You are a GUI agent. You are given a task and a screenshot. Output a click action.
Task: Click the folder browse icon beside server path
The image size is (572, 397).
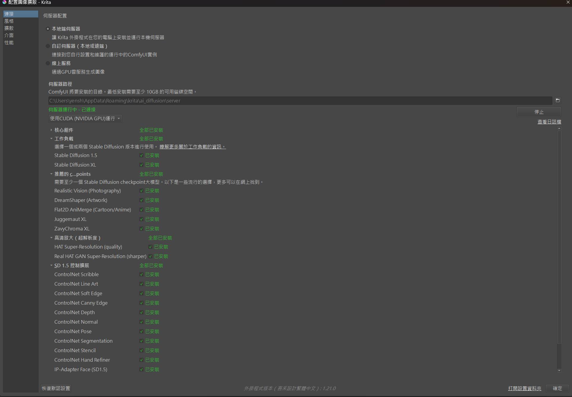coord(557,100)
